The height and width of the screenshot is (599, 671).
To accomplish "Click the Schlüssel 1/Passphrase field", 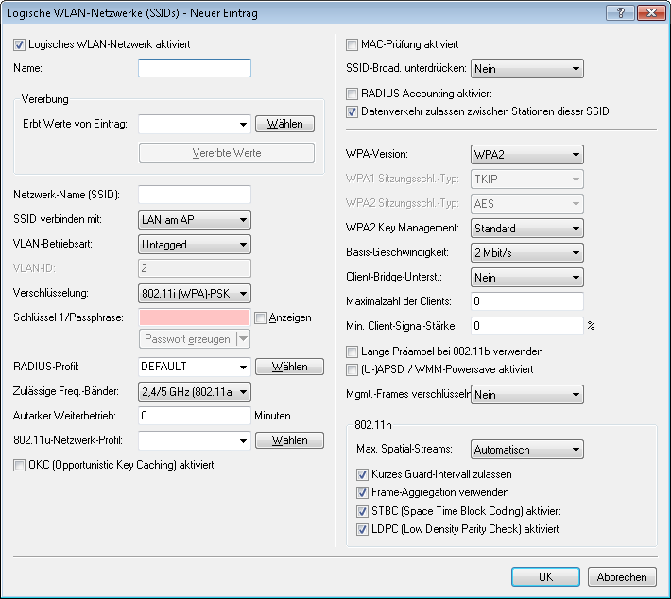I will tap(194, 317).
